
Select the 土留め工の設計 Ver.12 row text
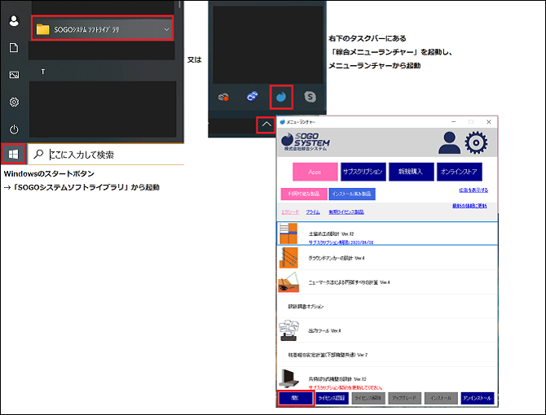[x=331, y=234]
